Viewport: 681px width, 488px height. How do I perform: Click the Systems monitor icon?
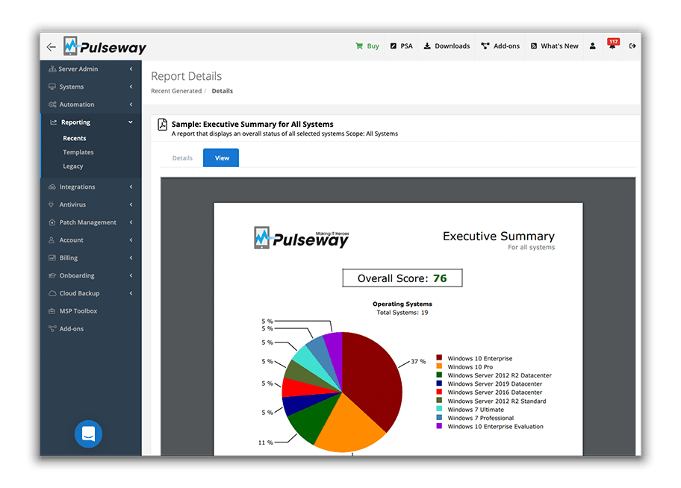coord(52,87)
